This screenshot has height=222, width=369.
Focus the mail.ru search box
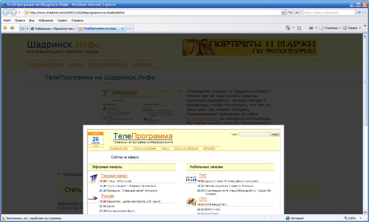click(x=329, y=12)
